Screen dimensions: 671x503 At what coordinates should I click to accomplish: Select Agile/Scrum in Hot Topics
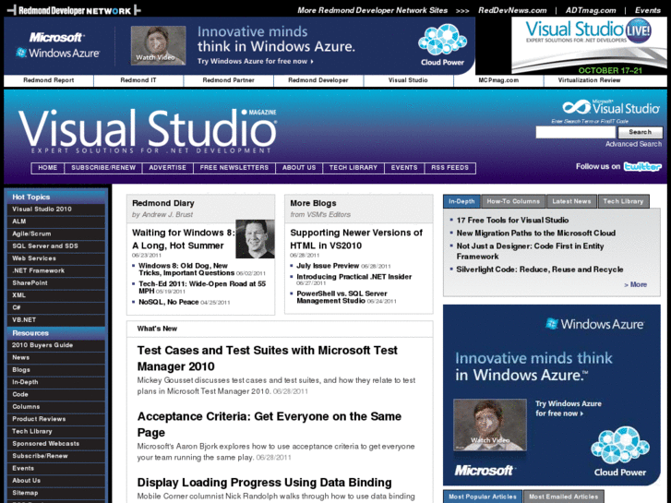[x=56, y=234]
